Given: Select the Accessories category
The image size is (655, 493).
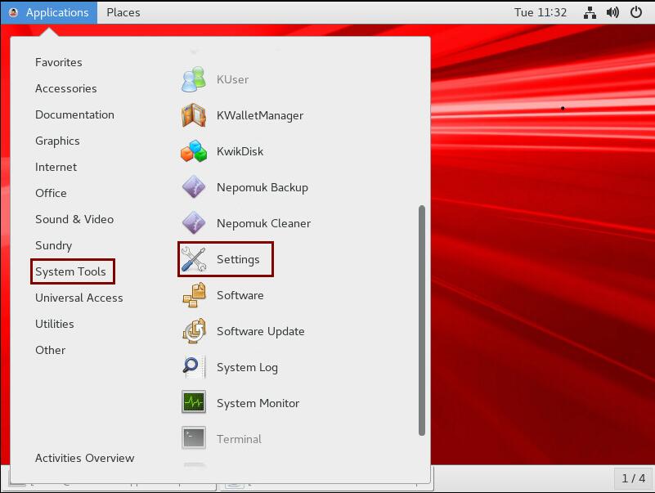Looking at the screenshot, I should (x=65, y=88).
